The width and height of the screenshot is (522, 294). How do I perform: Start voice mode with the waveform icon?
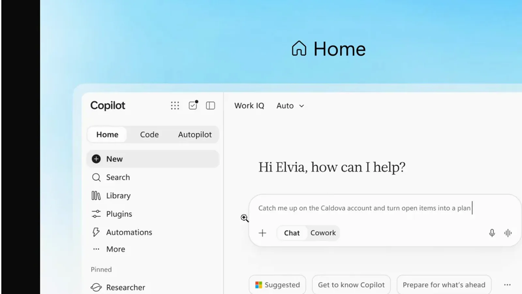pyautogui.click(x=508, y=233)
